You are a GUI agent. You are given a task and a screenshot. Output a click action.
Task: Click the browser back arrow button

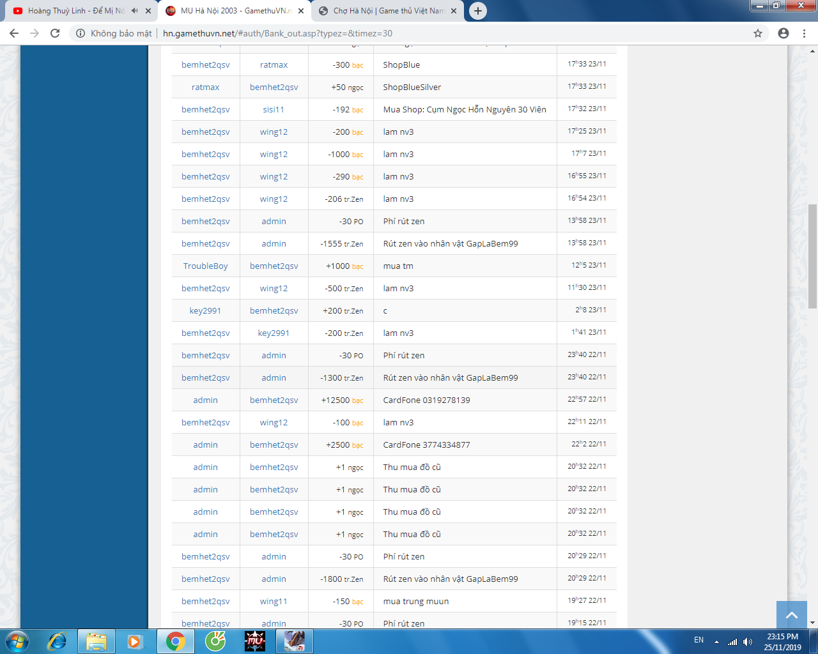(14, 33)
